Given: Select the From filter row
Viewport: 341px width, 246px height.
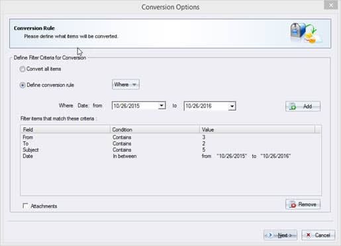Looking at the screenshot, I should click(170, 137).
